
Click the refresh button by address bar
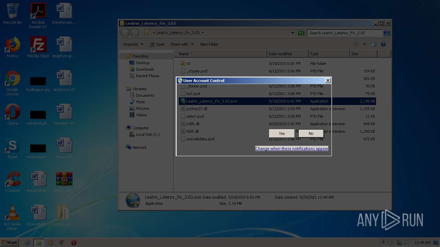pos(301,33)
